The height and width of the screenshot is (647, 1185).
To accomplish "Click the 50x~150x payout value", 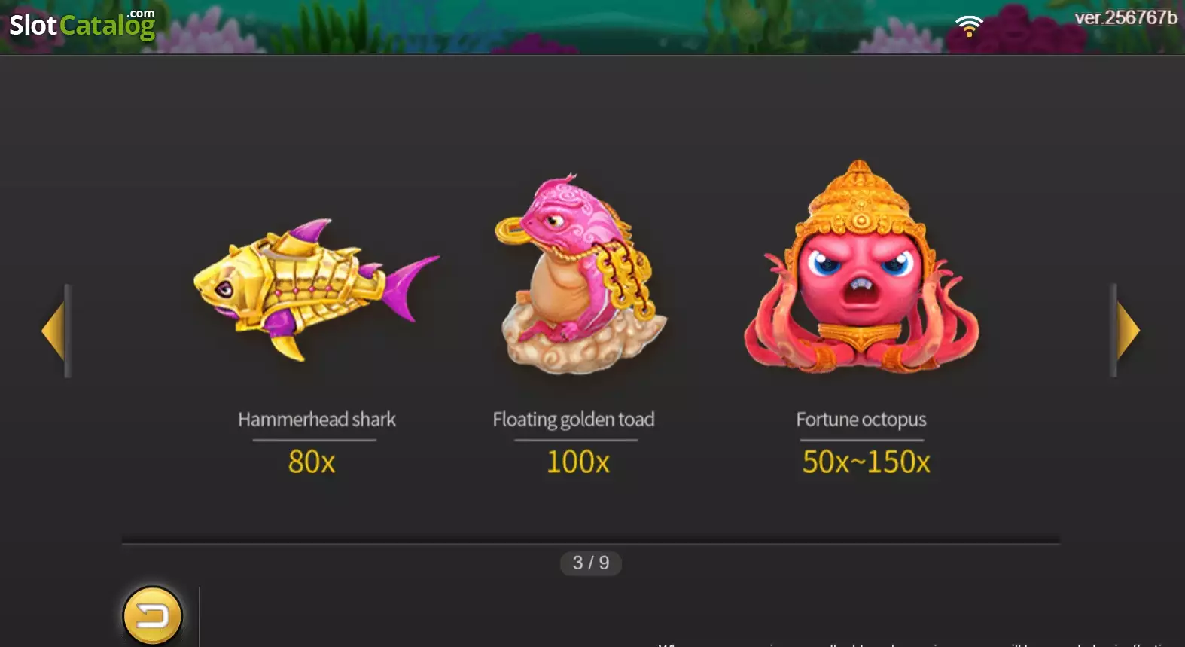I will [866, 462].
